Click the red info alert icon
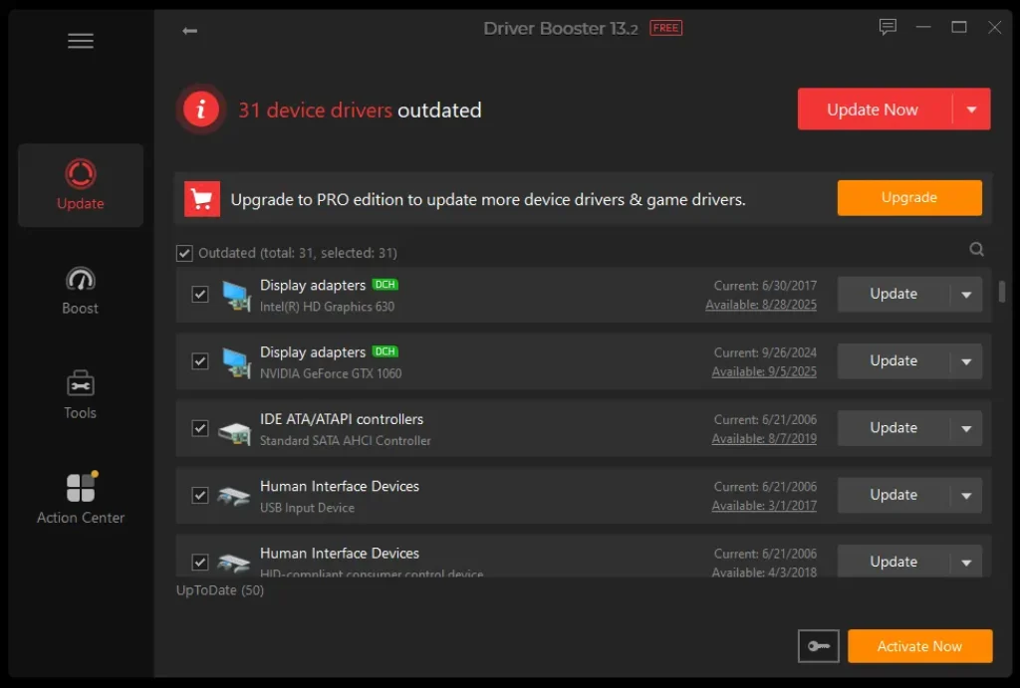Image resolution: width=1020 pixels, height=688 pixels. (201, 109)
